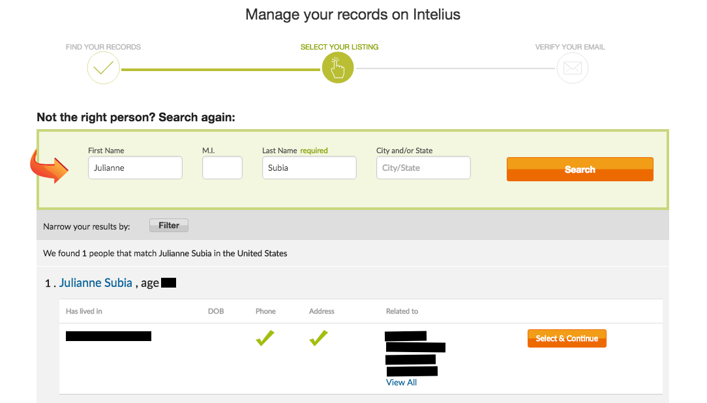Click the progress bar between listing and email steps
Image resolution: width=707 pixels, height=403 pixels.
pyautogui.click(x=457, y=67)
